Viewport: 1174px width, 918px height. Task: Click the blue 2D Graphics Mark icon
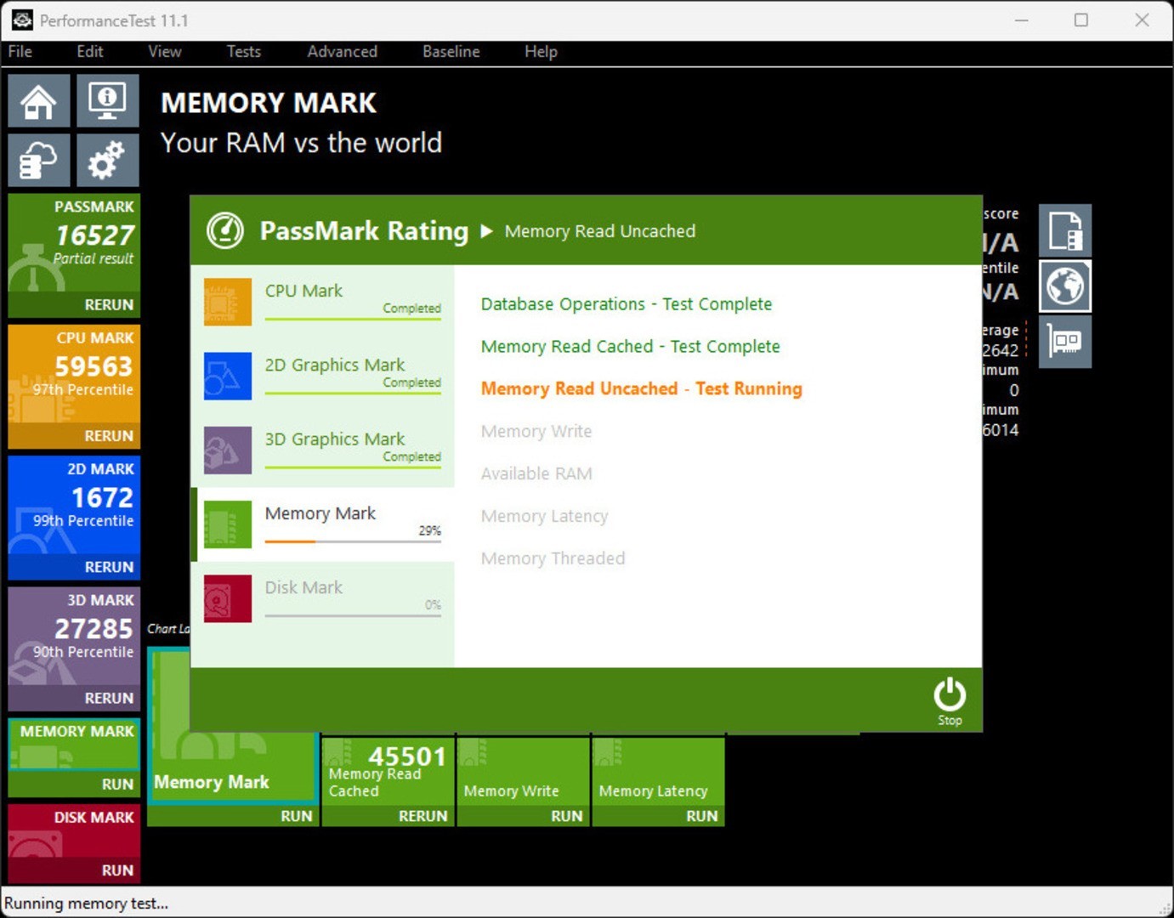point(228,376)
